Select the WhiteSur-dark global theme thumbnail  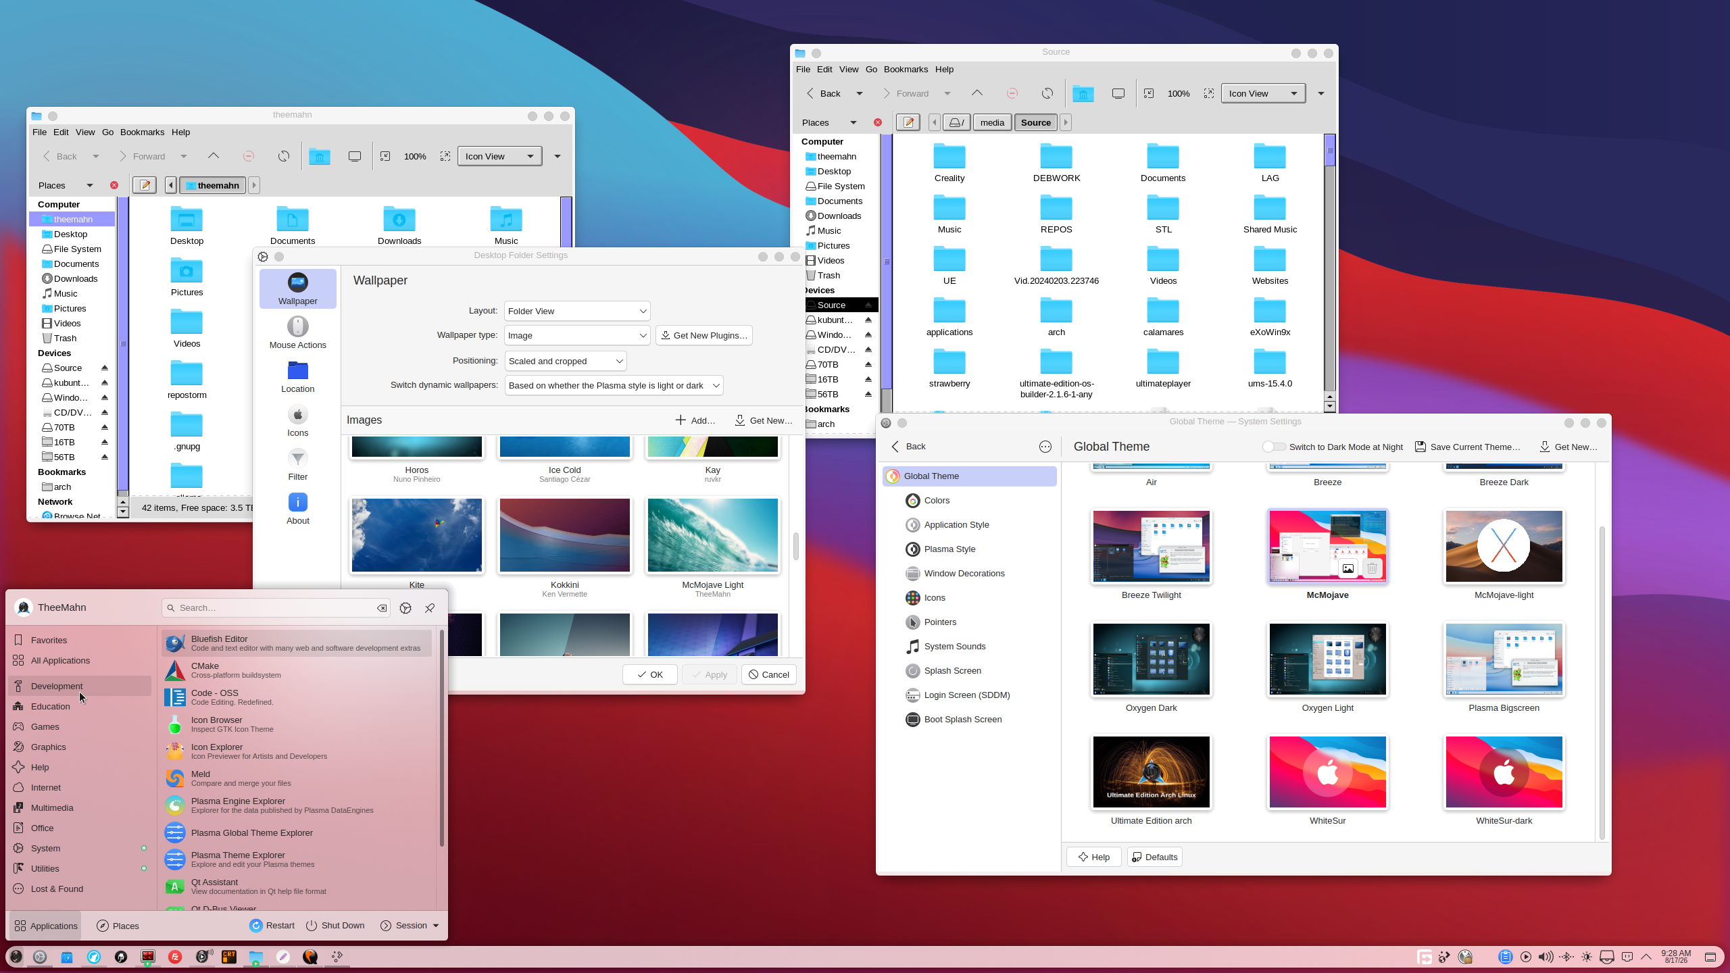coord(1504,772)
